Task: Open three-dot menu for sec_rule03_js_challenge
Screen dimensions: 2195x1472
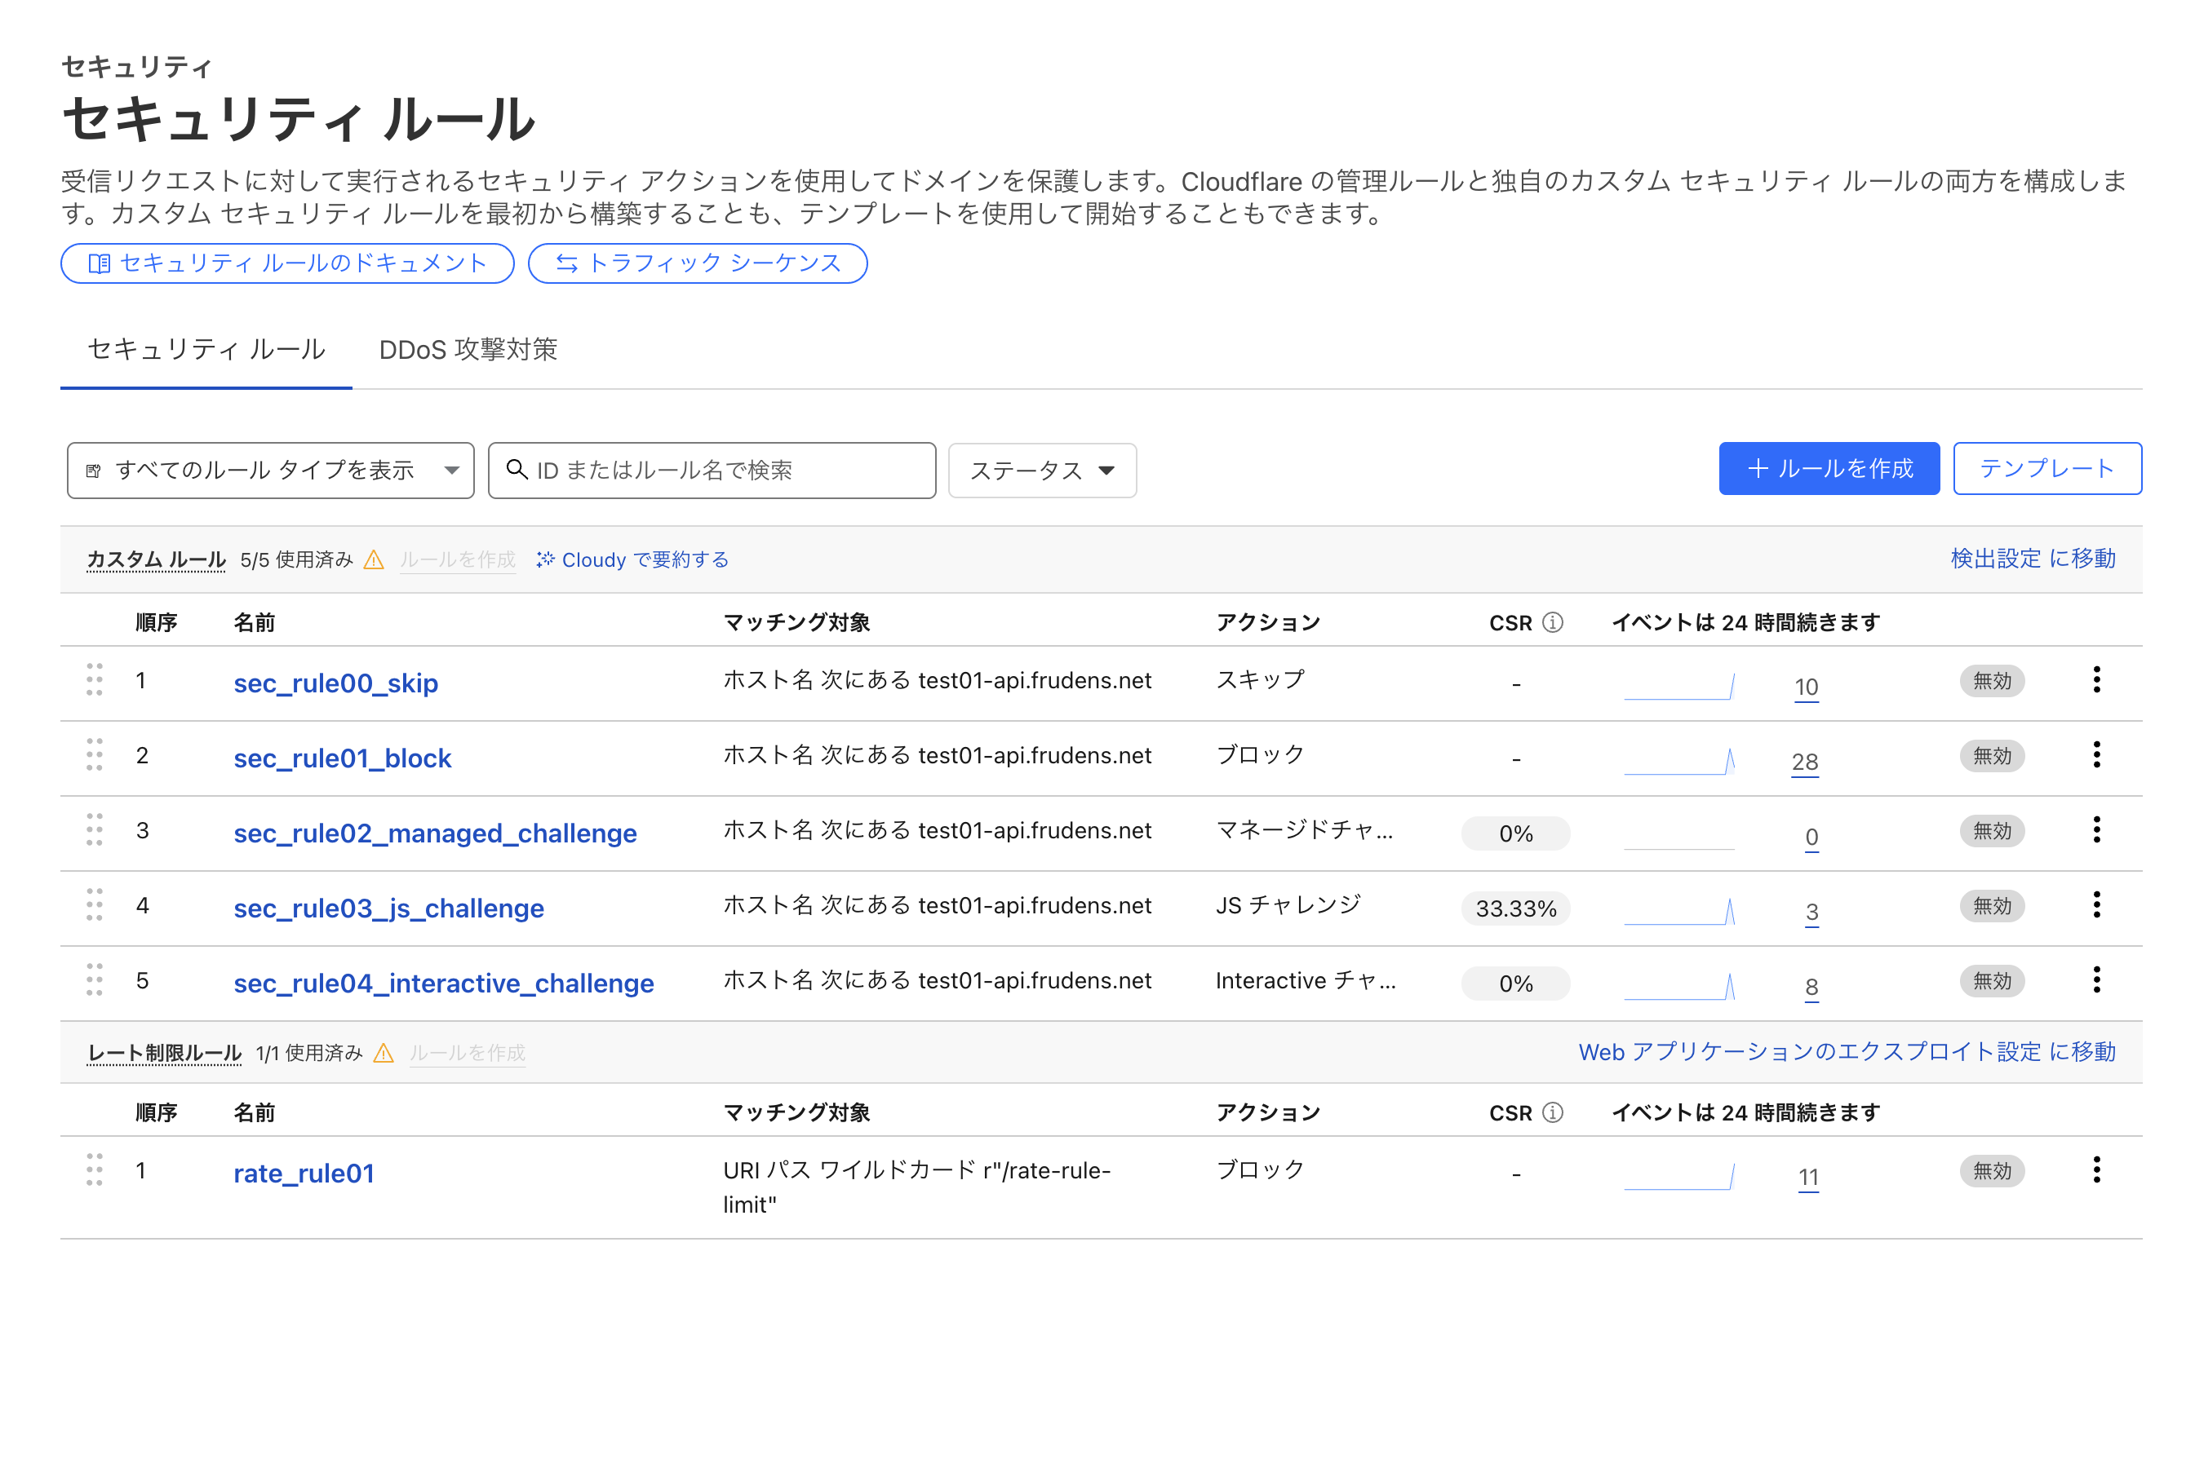Action: point(2095,905)
